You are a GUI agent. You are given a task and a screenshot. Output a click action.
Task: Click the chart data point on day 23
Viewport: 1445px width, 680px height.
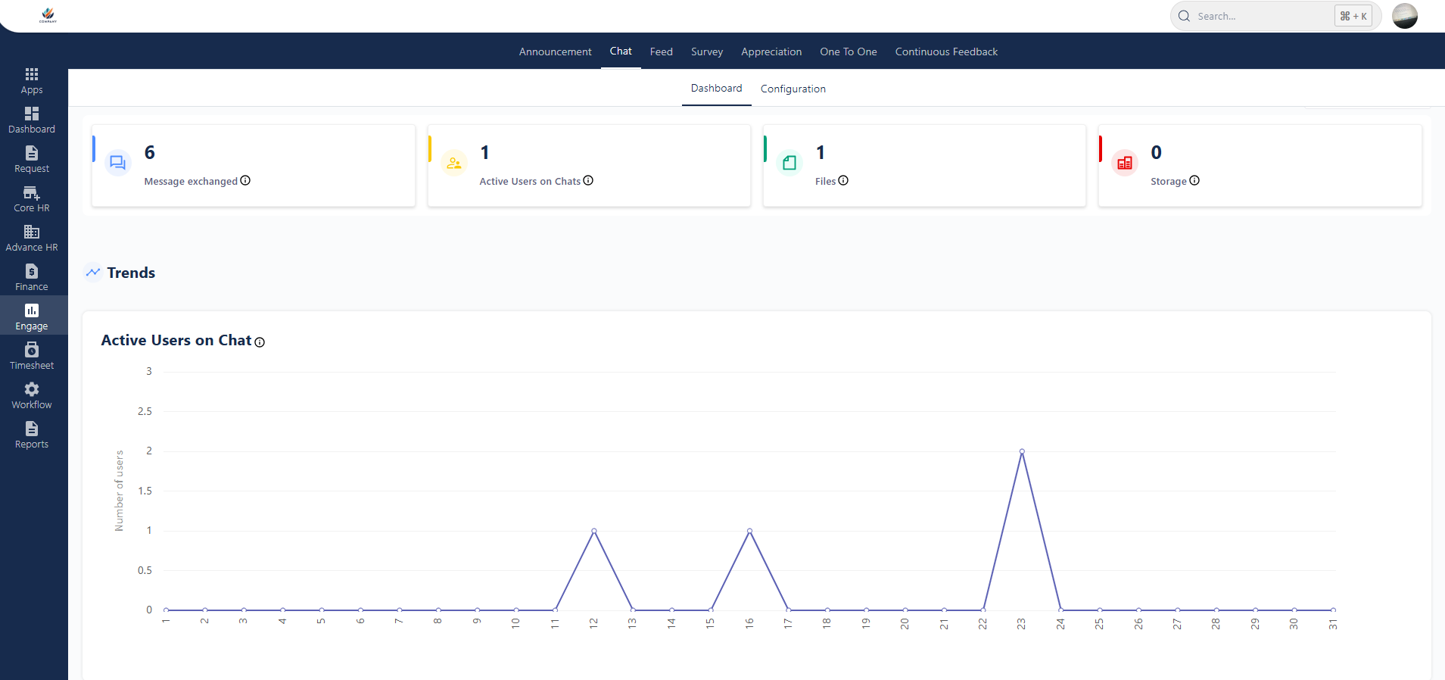(1022, 451)
